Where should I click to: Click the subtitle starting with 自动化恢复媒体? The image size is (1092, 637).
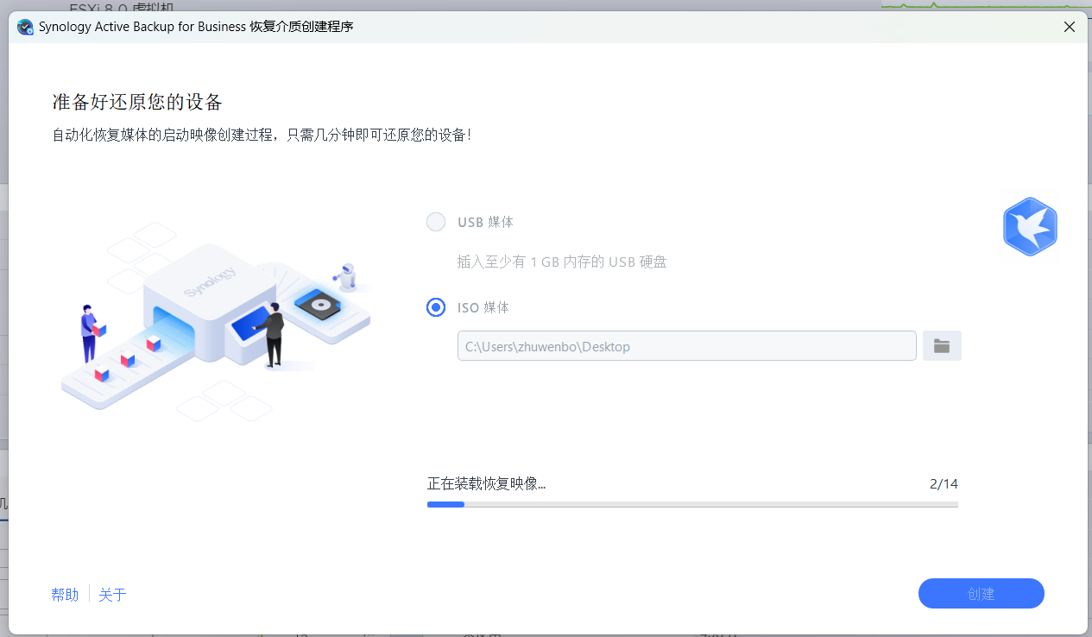pos(262,136)
